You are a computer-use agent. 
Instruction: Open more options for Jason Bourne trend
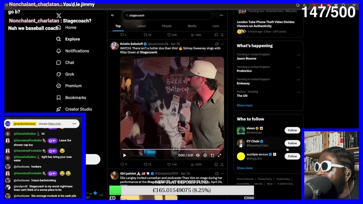click(x=298, y=55)
